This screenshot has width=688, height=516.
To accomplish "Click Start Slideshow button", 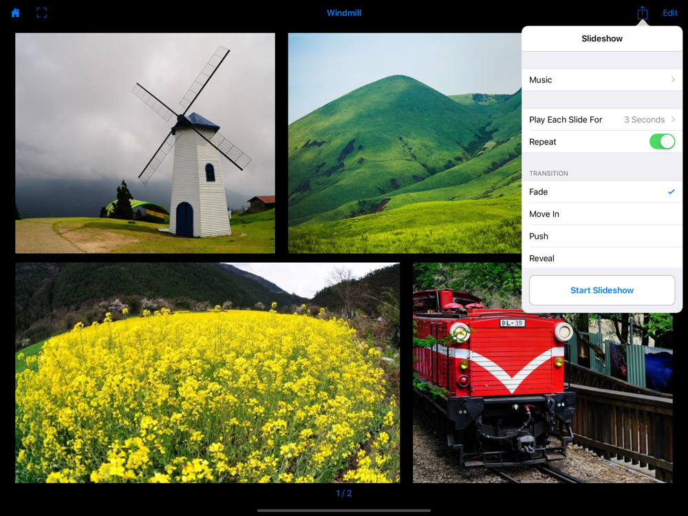I will (x=601, y=290).
